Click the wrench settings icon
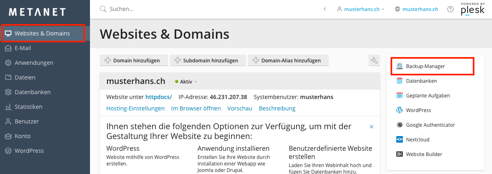492x174 pixels. tap(374, 61)
